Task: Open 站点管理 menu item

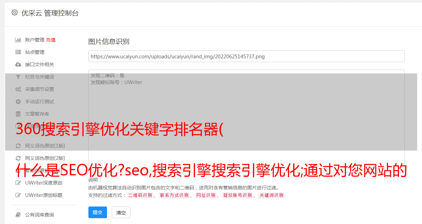Action: pyautogui.click(x=35, y=52)
